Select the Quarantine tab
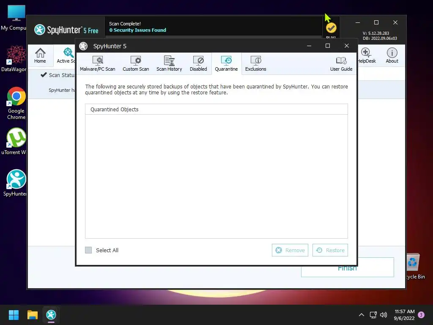The image size is (433, 325). (226, 63)
